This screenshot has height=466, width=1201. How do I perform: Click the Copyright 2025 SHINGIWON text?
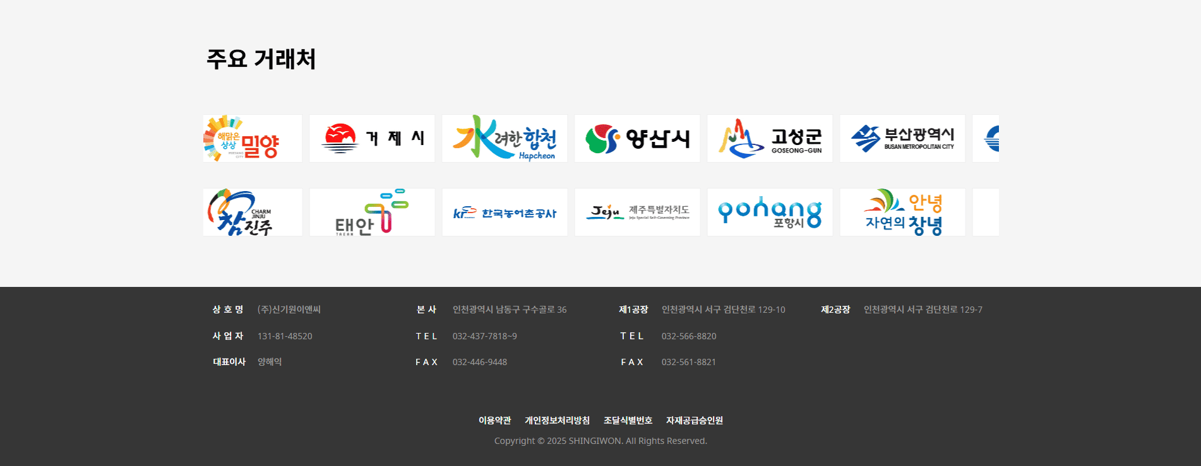coord(600,441)
